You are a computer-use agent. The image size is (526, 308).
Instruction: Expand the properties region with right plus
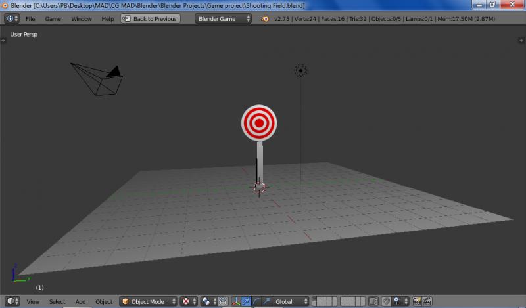coord(521,40)
